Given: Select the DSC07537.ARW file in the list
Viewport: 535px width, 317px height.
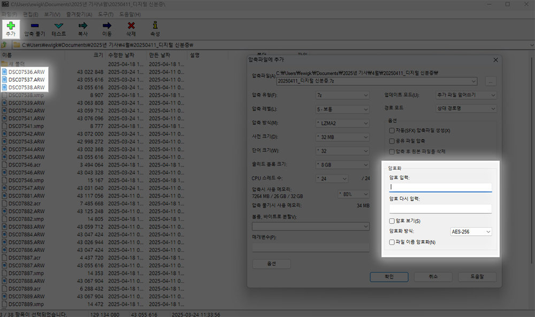Looking at the screenshot, I should pos(27,80).
